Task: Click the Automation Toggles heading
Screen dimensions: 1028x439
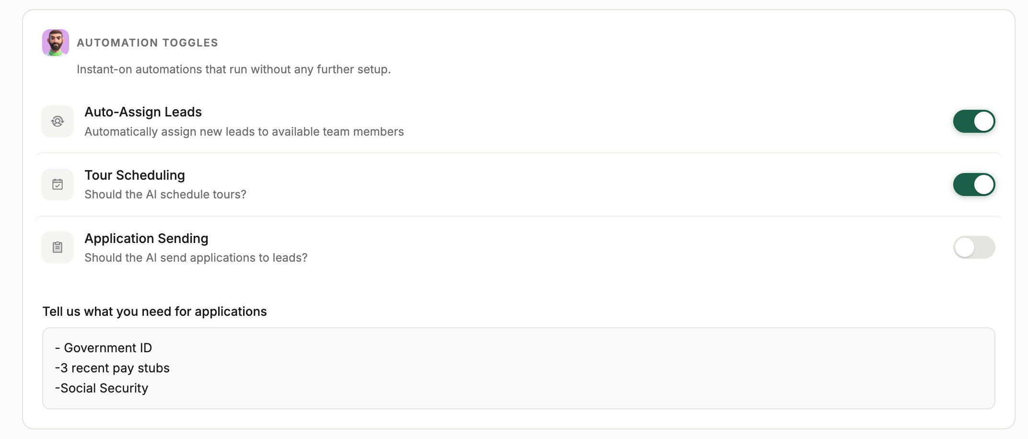Action: (x=147, y=43)
